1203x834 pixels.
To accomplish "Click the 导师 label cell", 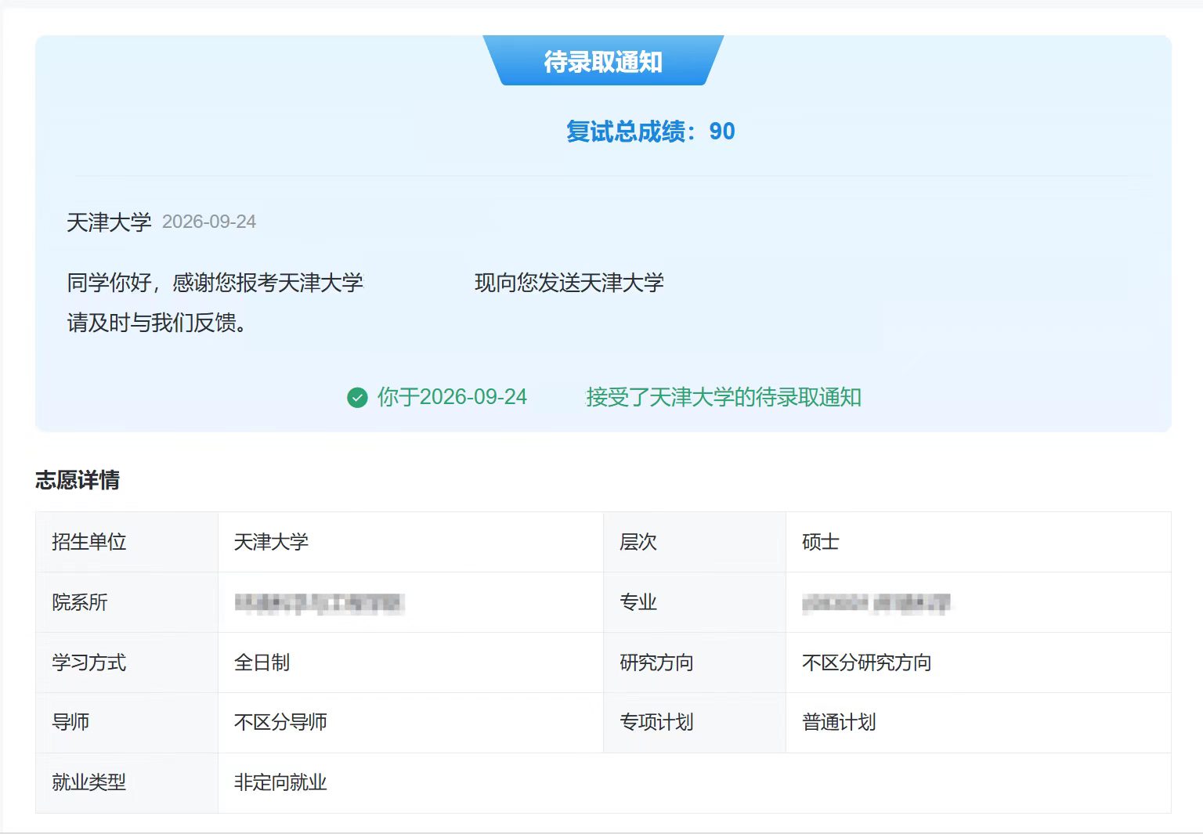I will click(127, 722).
